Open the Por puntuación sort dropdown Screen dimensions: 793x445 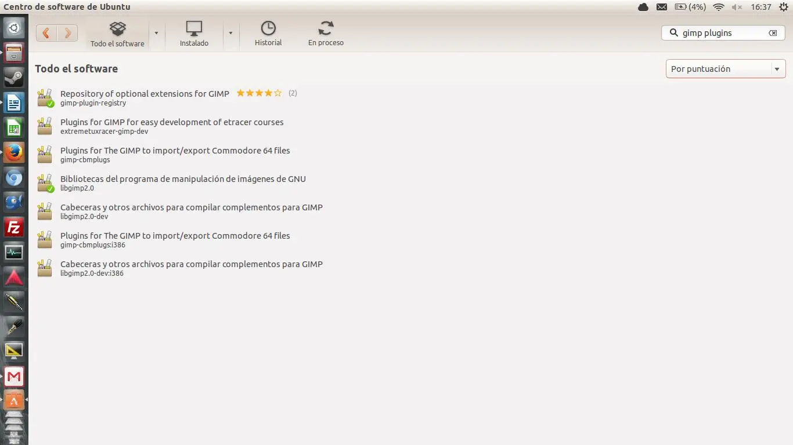coord(726,69)
